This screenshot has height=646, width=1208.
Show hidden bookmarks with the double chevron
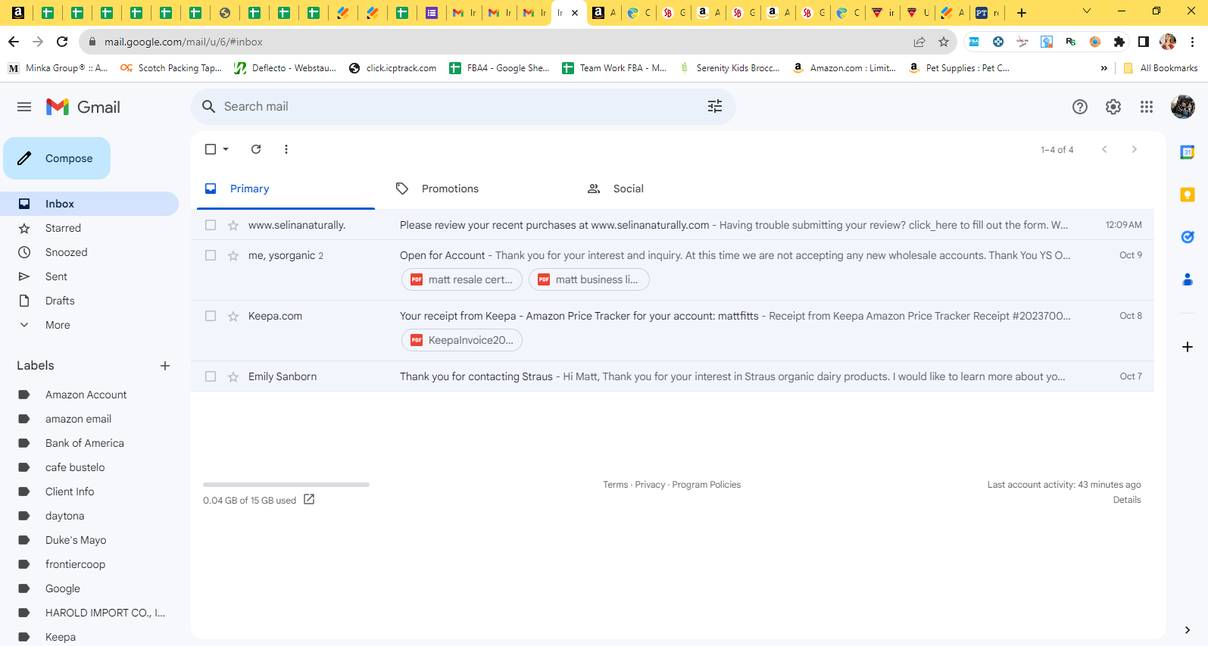[x=1104, y=68]
